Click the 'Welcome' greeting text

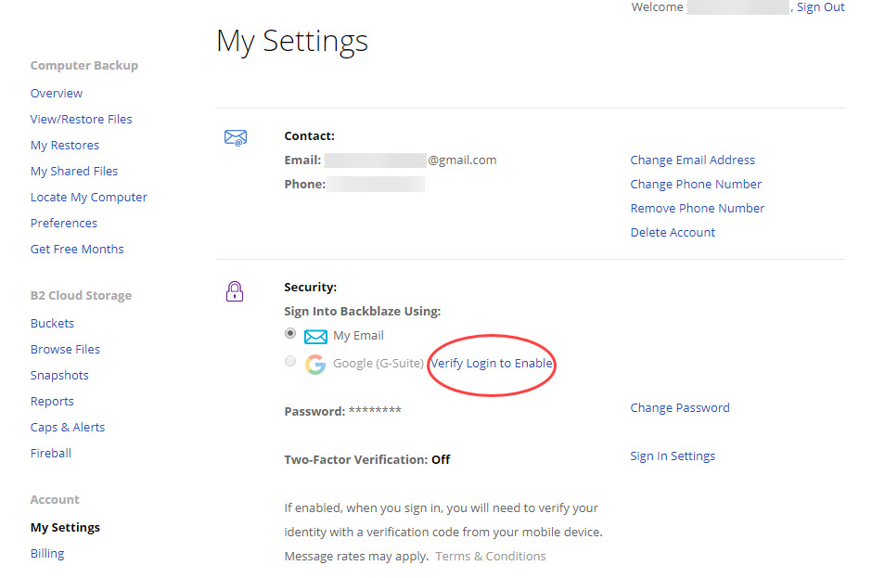[x=657, y=7]
